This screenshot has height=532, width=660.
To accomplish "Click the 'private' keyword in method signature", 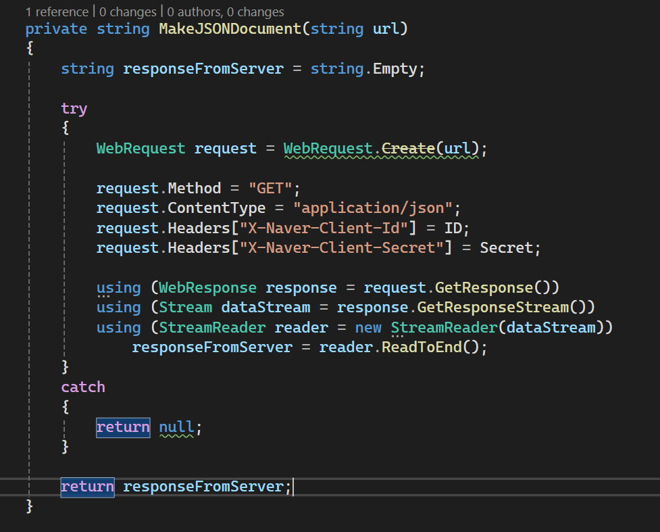I will coord(56,28).
